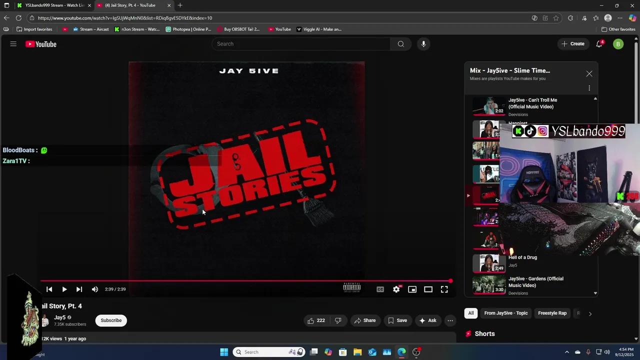Subscribe to the Jay5 channel
The image size is (640, 360).
pos(111,320)
